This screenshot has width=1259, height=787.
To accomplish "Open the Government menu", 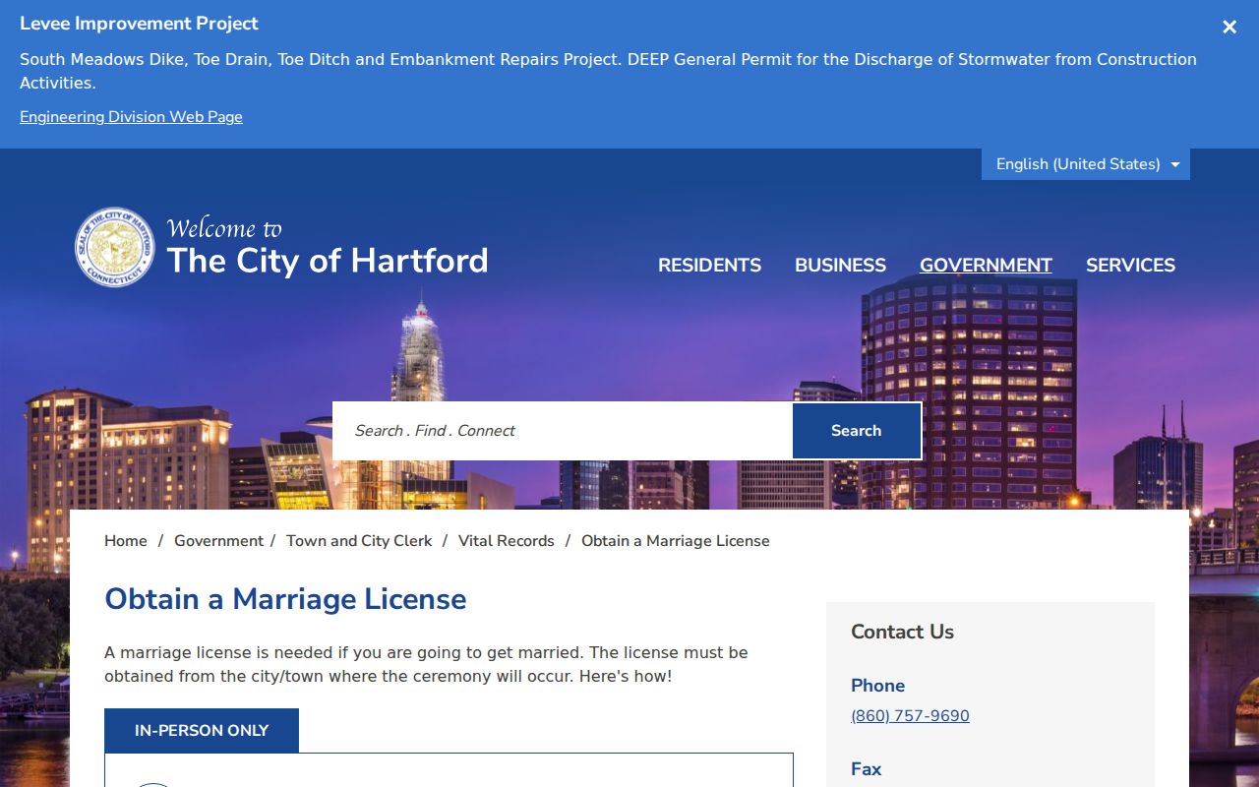I will coord(986,266).
